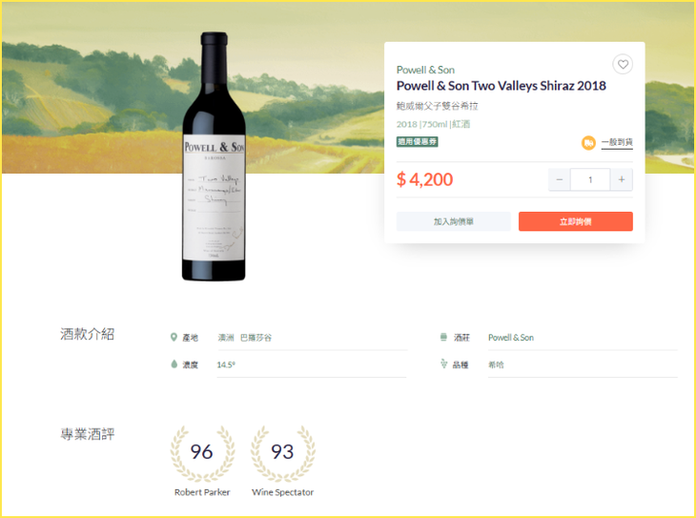Click the winery barrel icon
The height and width of the screenshot is (518, 696).
(x=443, y=338)
